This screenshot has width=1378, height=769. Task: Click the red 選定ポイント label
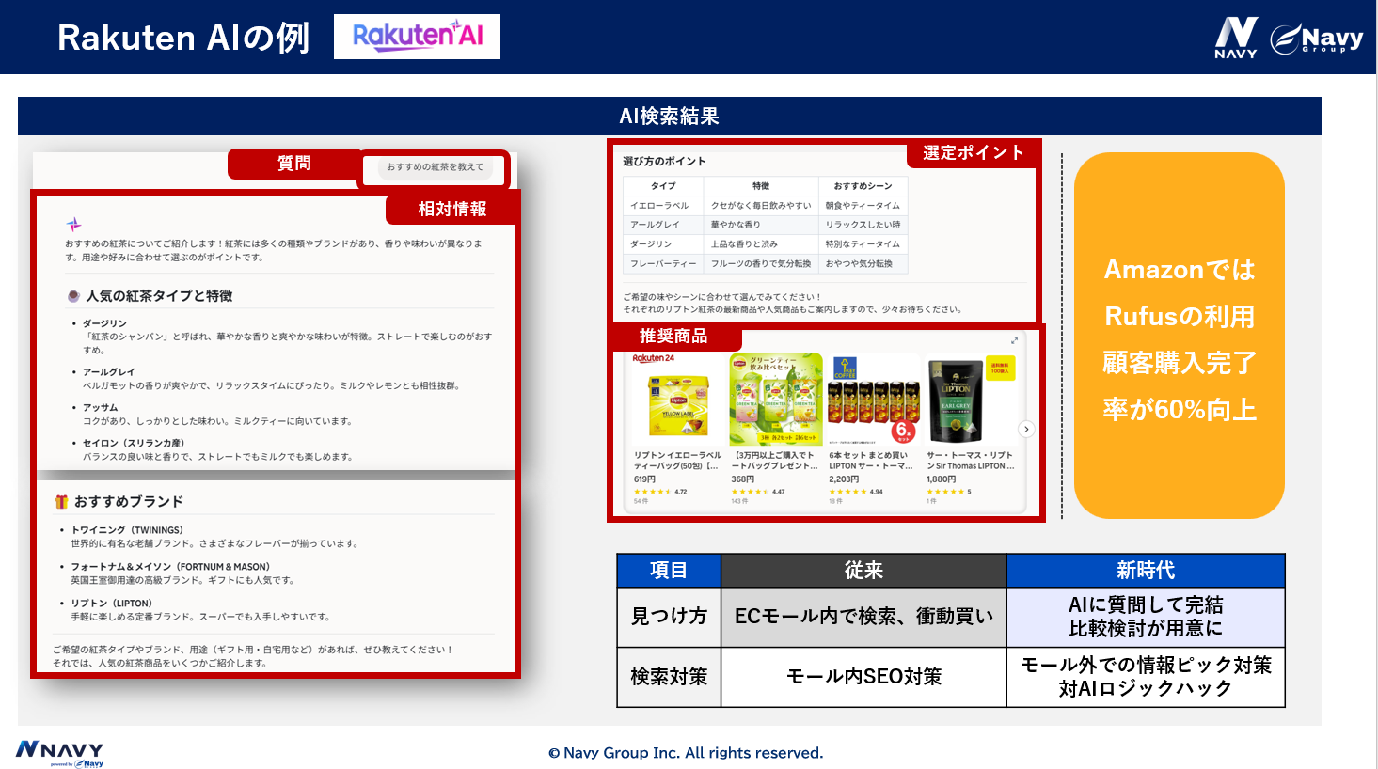973,153
